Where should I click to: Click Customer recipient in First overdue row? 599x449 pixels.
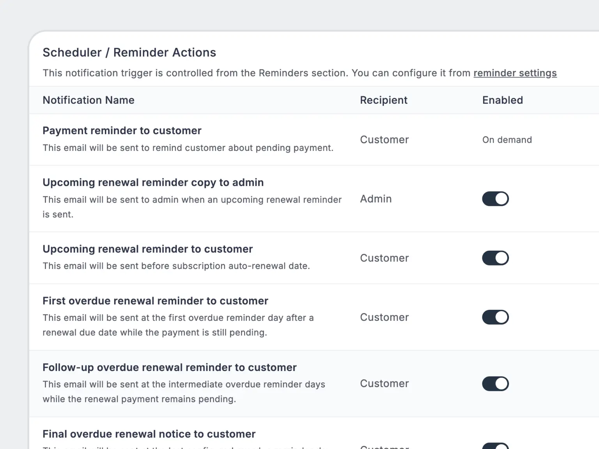pos(385,317)
